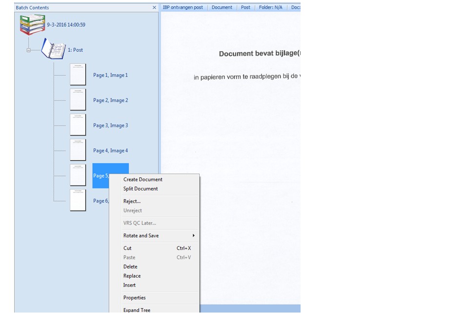The image size is (465, 314).
Task: Click the Page 6 thumbnail icon
Action: click(78, 200)
